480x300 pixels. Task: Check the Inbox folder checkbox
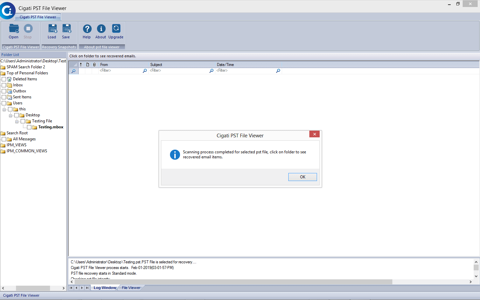4,85
